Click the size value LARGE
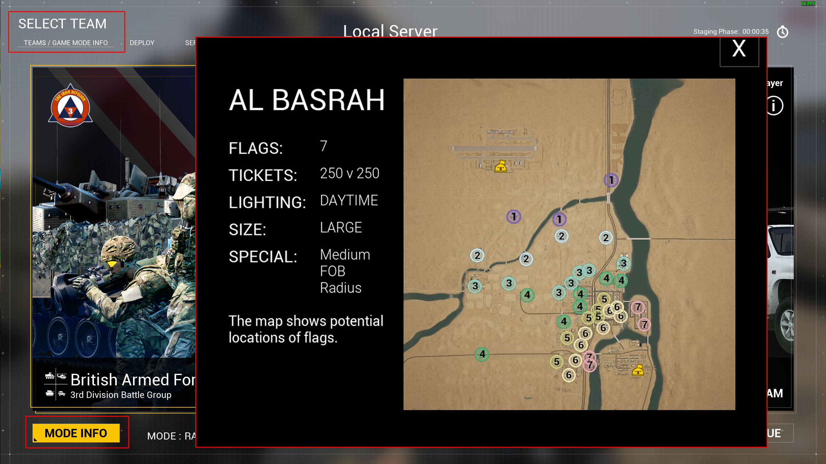826x464 pixels. (341, 227)
